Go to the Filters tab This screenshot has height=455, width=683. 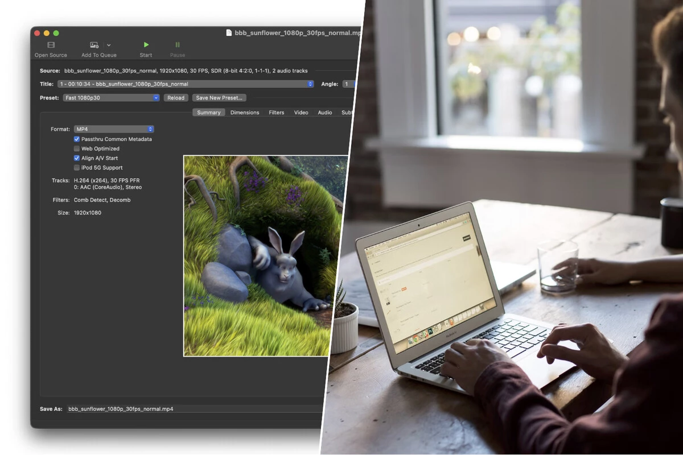pos(277,113)
